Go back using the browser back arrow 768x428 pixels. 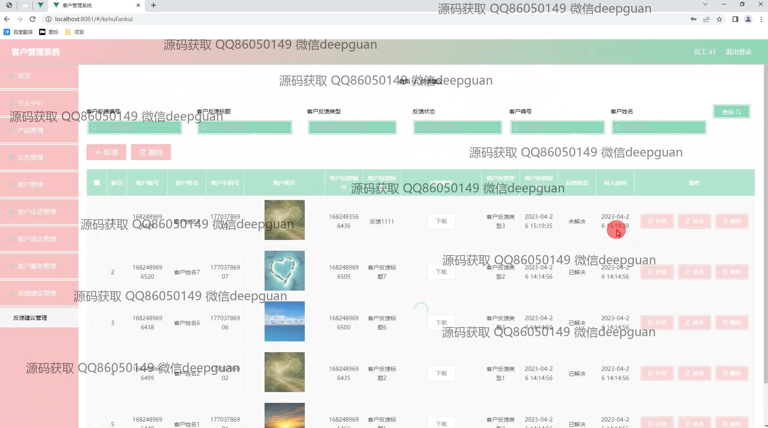7,19
